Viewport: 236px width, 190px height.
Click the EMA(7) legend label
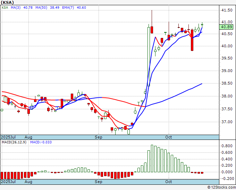tap(68, 7)
